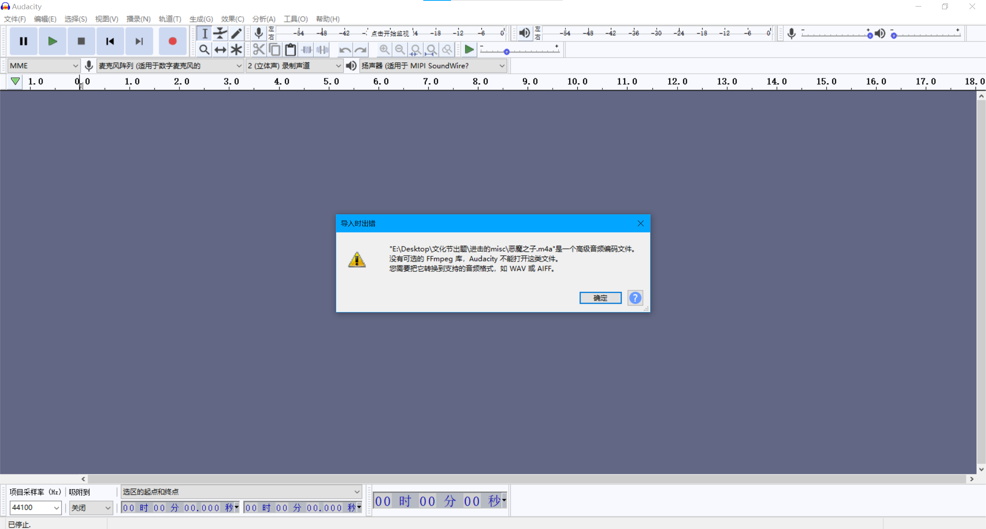Screen dimensions: 986x529
Task: Open the 效果(C) menu
Action: click(232, 19)
